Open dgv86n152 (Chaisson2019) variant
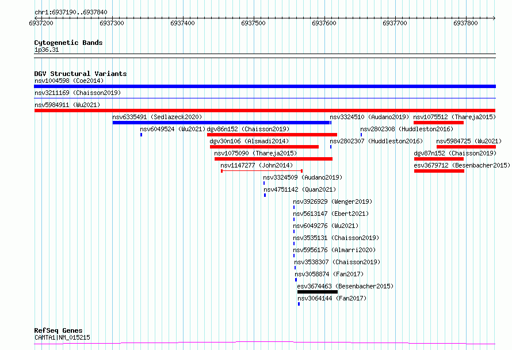Viewport: 512px width, 350px height. click(248, 129)
